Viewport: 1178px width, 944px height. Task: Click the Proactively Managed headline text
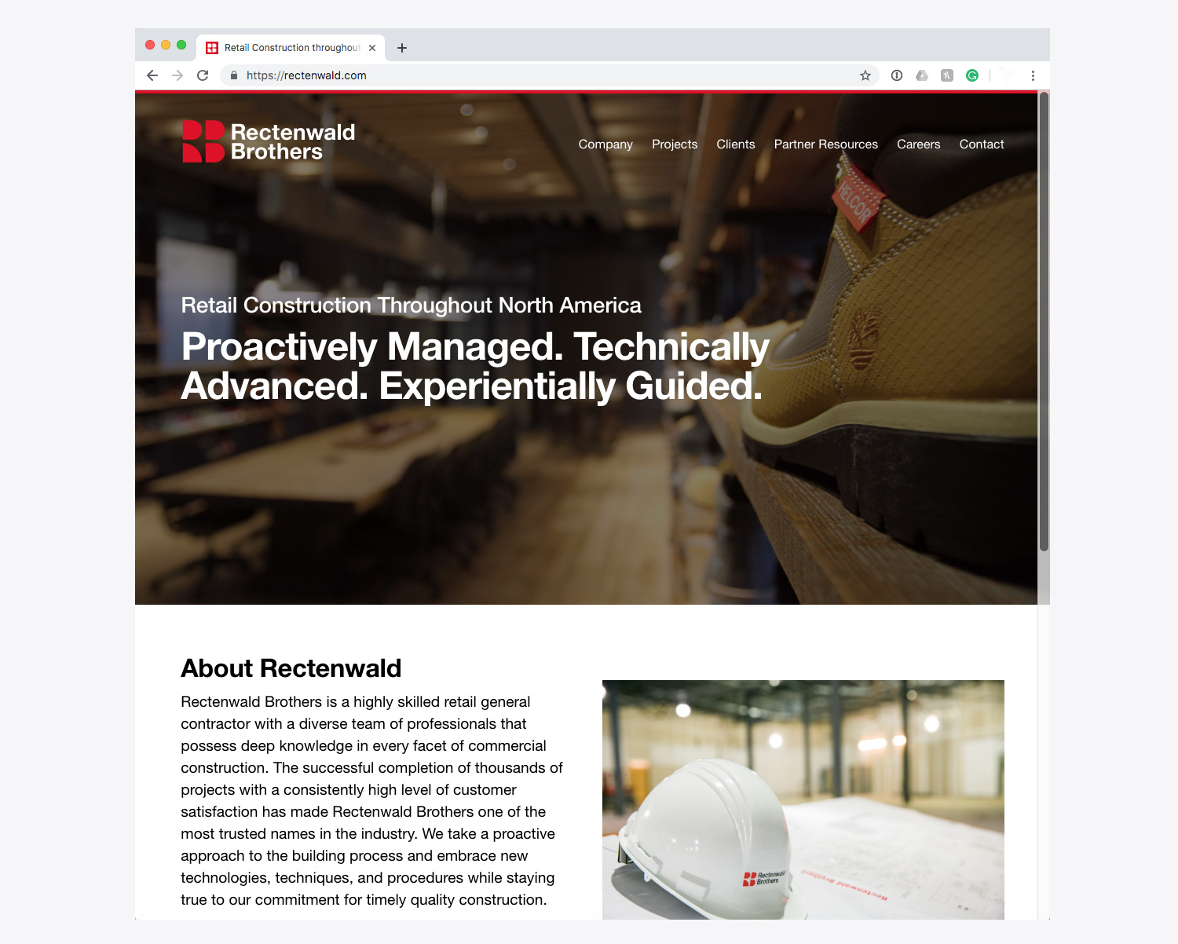coord(475,367)
